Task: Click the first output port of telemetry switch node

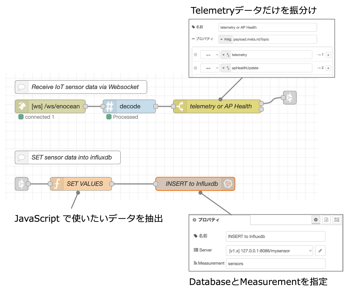Action: click(261, 104)
